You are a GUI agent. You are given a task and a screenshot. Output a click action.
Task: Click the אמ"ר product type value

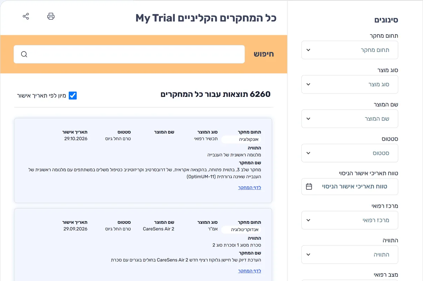click(x=213, y=229)
